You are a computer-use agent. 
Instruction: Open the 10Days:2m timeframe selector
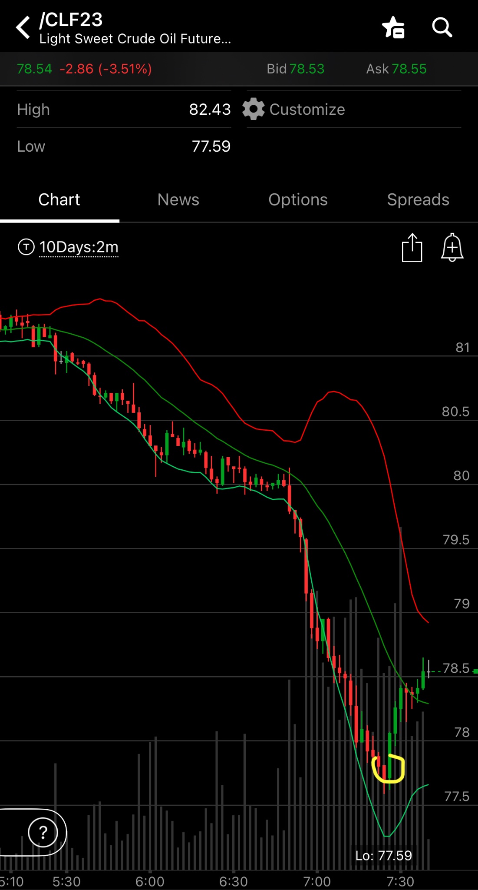pyautogui.click(x=79, y=247)
